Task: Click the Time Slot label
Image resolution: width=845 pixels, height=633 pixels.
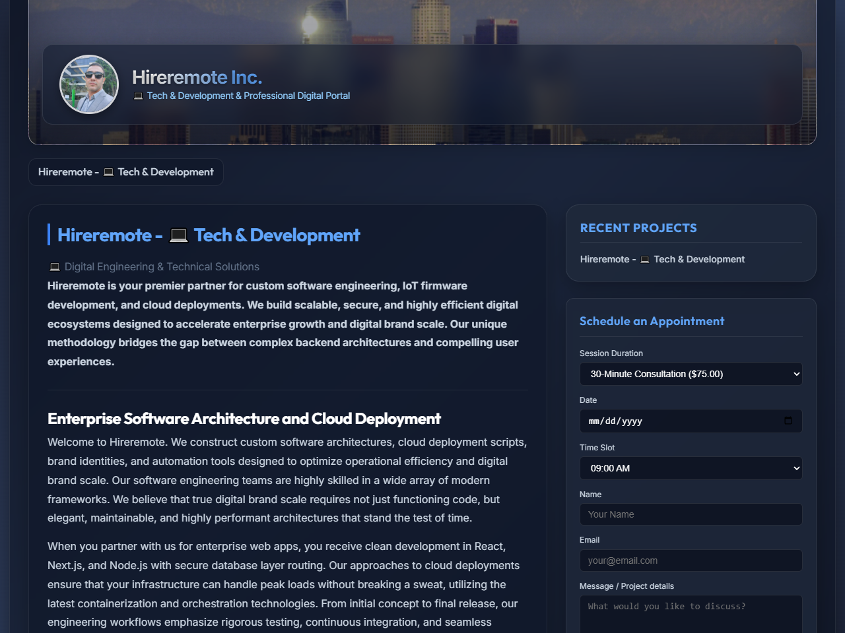Action: [x=597, y=448]
